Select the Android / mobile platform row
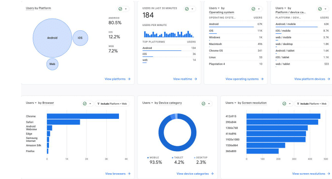This screenshot has height=179, width=332. (x=302, y=24)
